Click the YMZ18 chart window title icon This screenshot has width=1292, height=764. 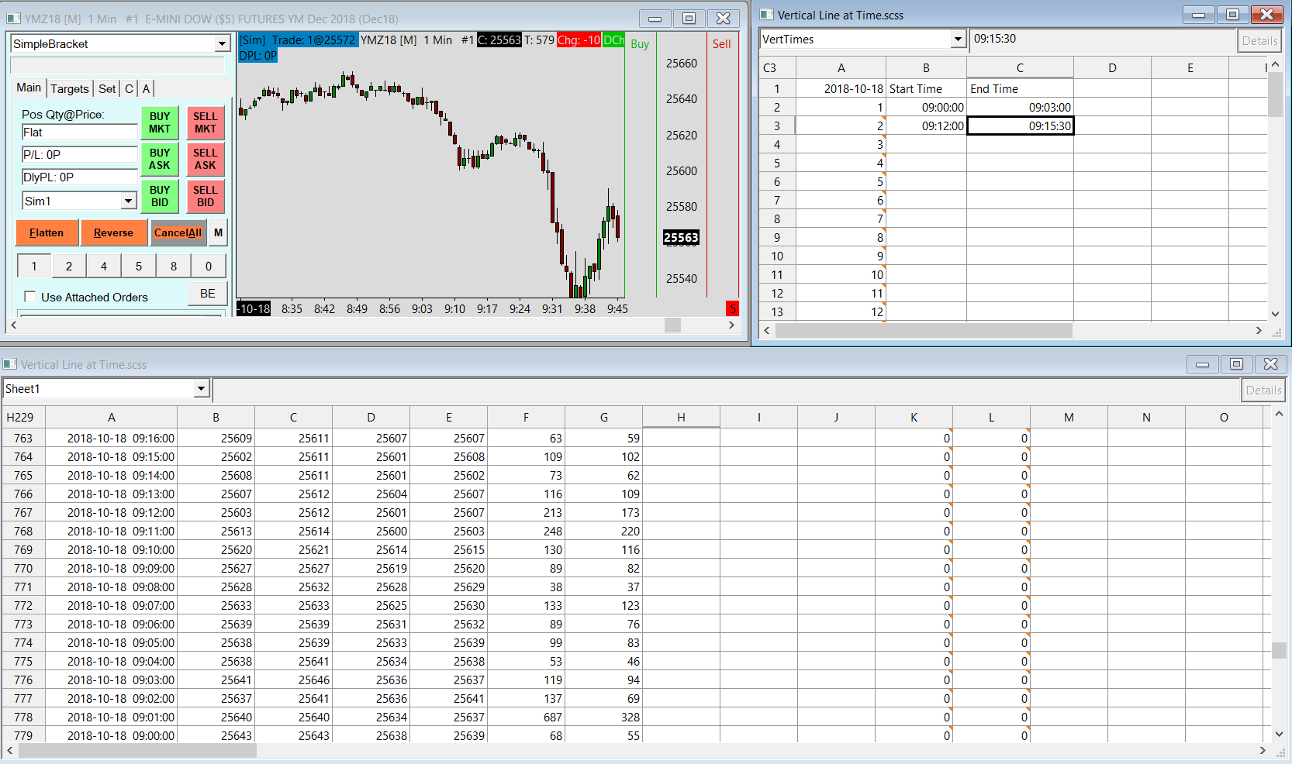point(13,19)
